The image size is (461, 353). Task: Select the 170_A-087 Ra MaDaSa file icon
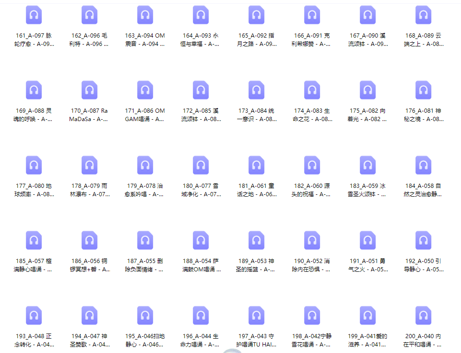click(x=90, y=90)
